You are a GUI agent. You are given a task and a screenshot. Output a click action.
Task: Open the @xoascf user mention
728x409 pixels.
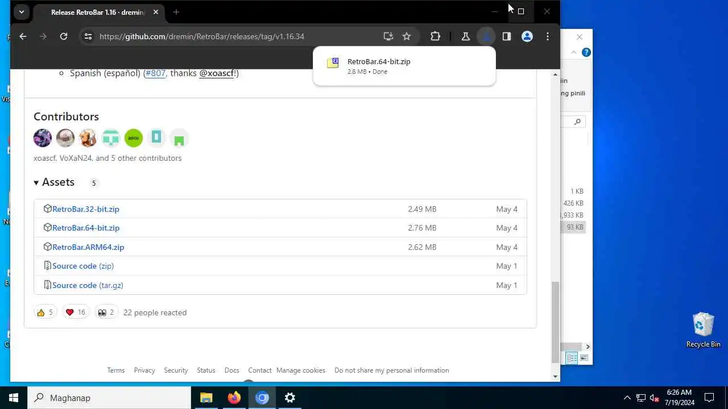217,73
